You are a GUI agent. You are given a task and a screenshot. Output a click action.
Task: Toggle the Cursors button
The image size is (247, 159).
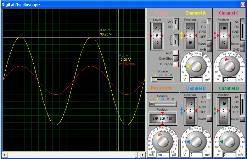click(176, 64)
